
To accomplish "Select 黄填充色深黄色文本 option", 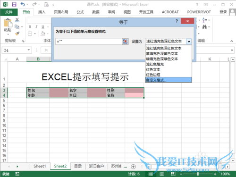I will (169, 54).
